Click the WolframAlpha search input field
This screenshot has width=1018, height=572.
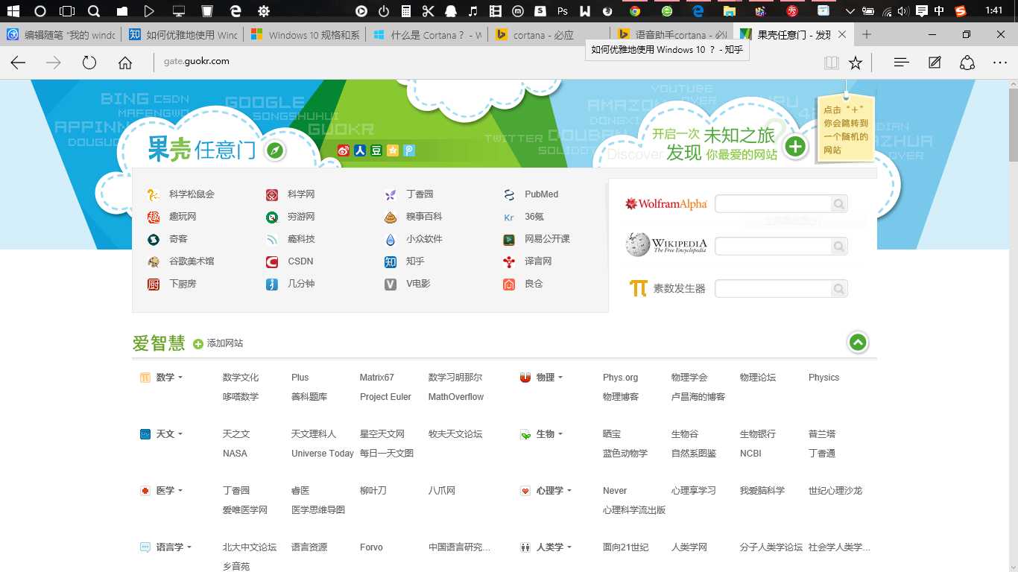coord(773,204)
